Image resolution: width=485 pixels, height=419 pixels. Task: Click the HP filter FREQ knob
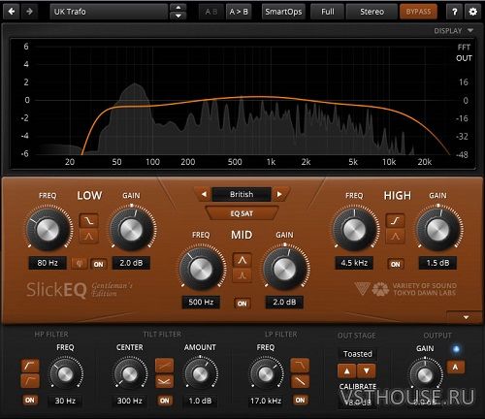[65, 373]
